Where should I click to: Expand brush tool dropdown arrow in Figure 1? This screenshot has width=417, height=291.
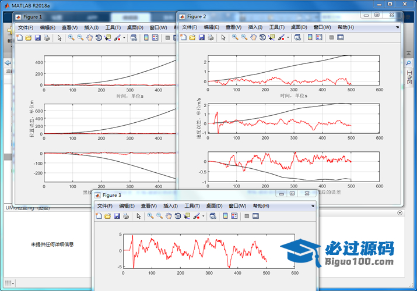[124, 38]
